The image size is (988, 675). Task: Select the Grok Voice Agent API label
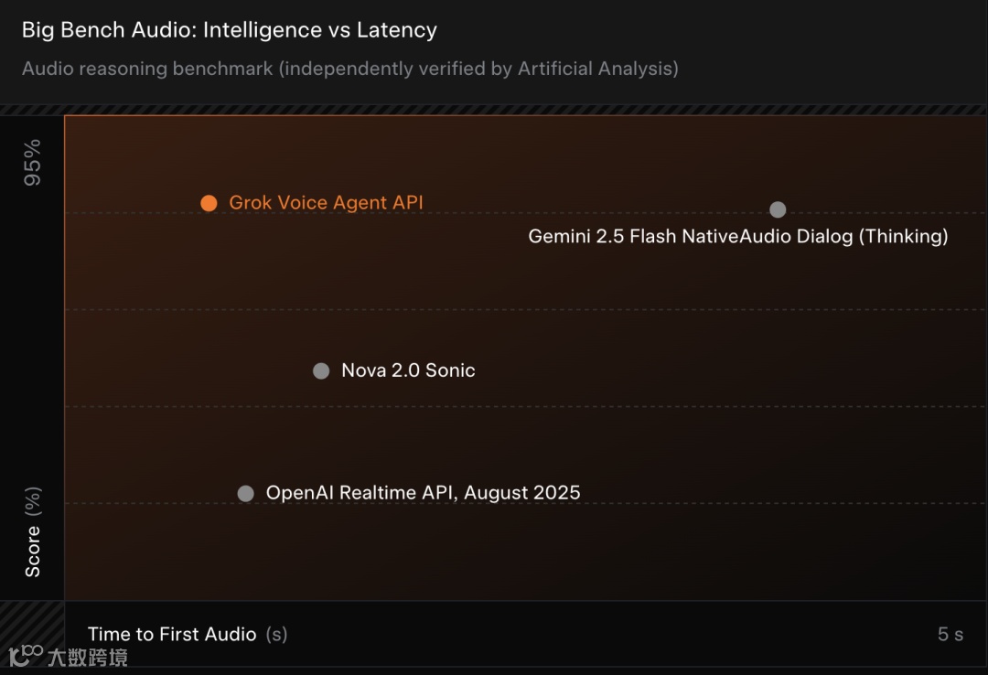click(x=326, y=203)
